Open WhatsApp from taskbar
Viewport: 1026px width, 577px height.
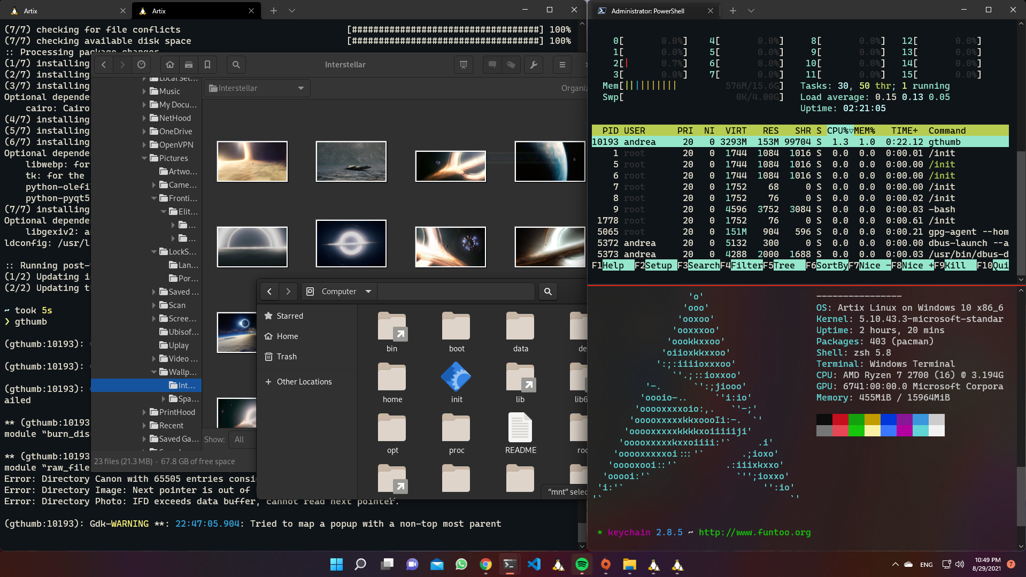click(461, 565)
